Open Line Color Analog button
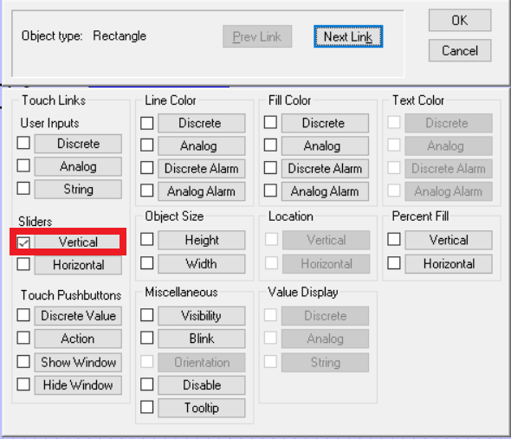The height and width of the screenshot is (439, 511). [x=202, y=146]
